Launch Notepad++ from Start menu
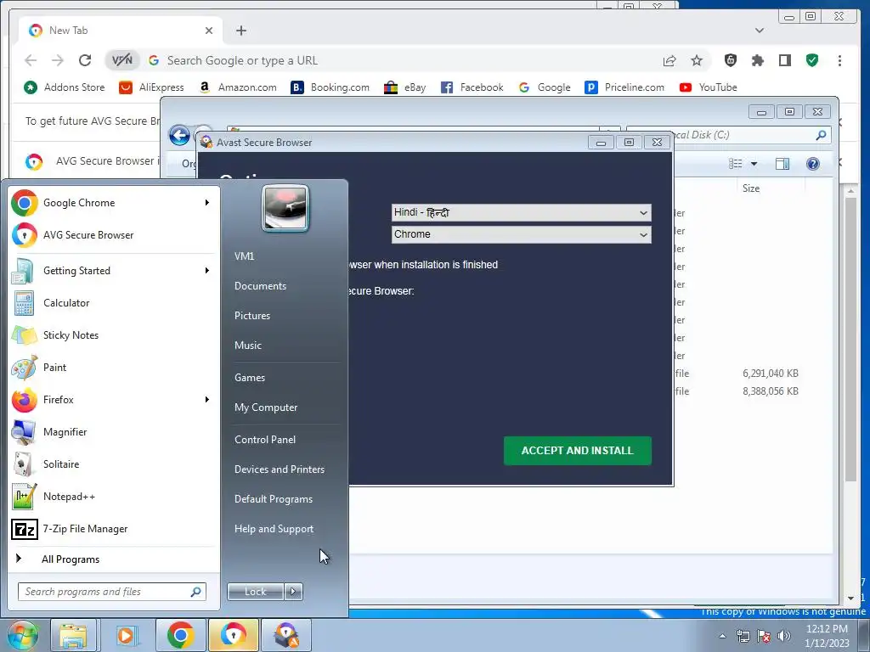 tap(114, 496)
